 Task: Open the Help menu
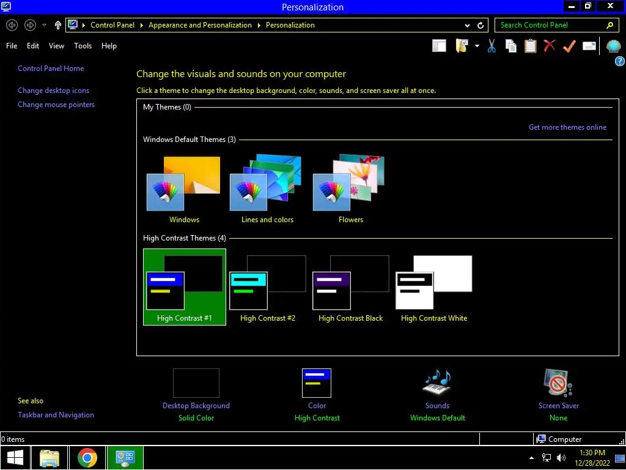click(109, 46)
